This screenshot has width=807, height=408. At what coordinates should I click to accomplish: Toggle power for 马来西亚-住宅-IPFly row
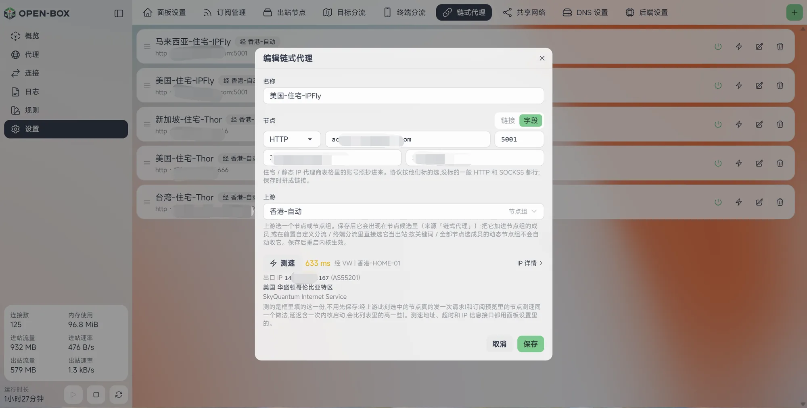coord(718,46)
